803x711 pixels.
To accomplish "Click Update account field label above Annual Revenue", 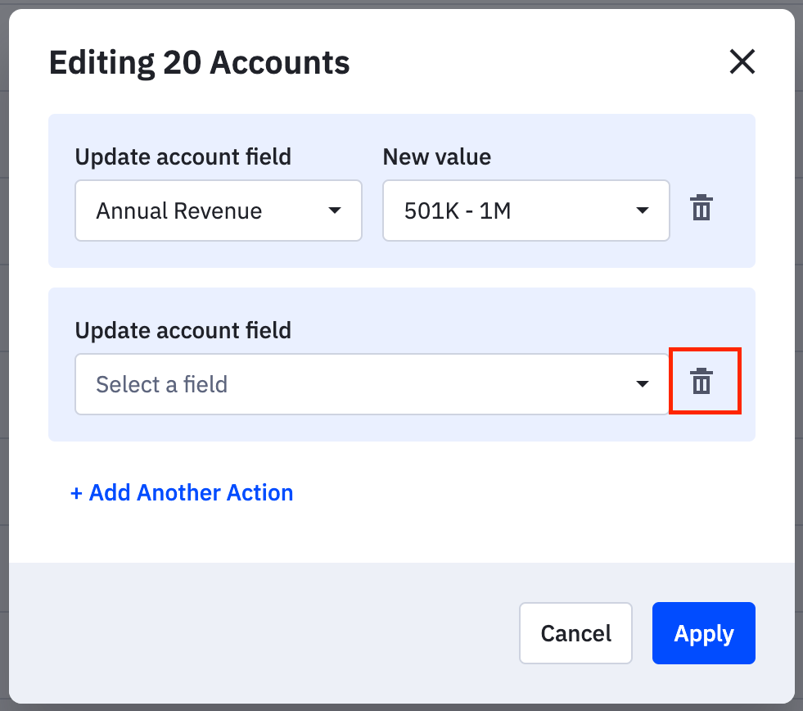I will tap(183, 156).
